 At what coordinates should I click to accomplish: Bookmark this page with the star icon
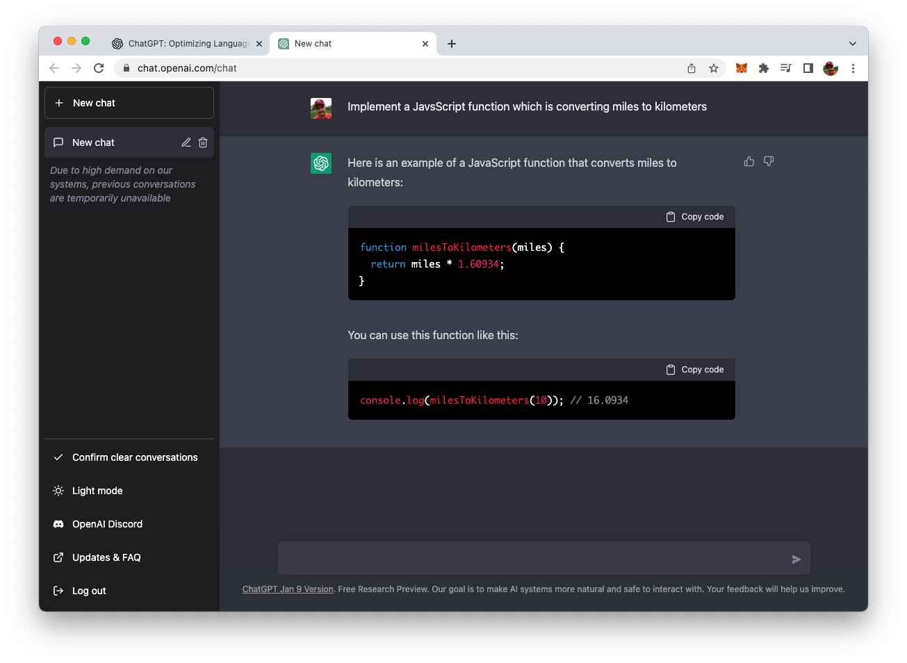pos(714,68)
